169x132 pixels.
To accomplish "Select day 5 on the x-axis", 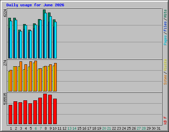I will click(31, 128).
